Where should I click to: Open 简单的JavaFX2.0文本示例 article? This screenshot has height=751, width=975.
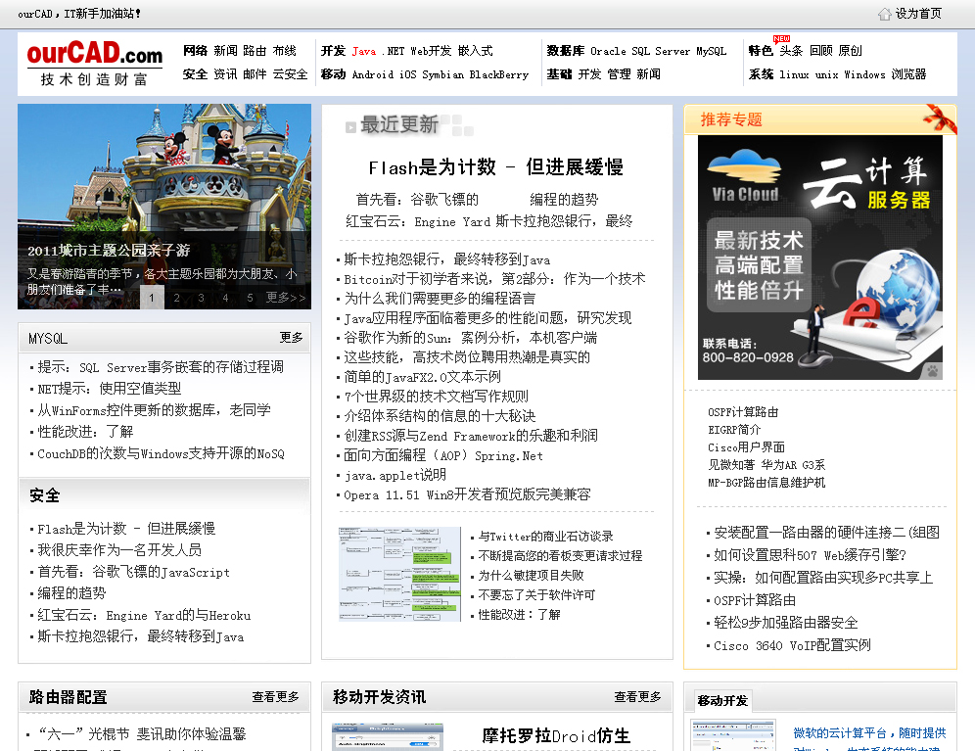[x=422, y=377]
